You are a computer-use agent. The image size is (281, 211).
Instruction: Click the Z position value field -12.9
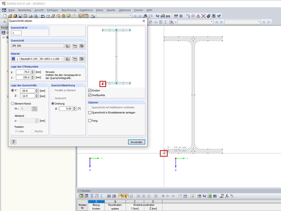pos(27,96)
